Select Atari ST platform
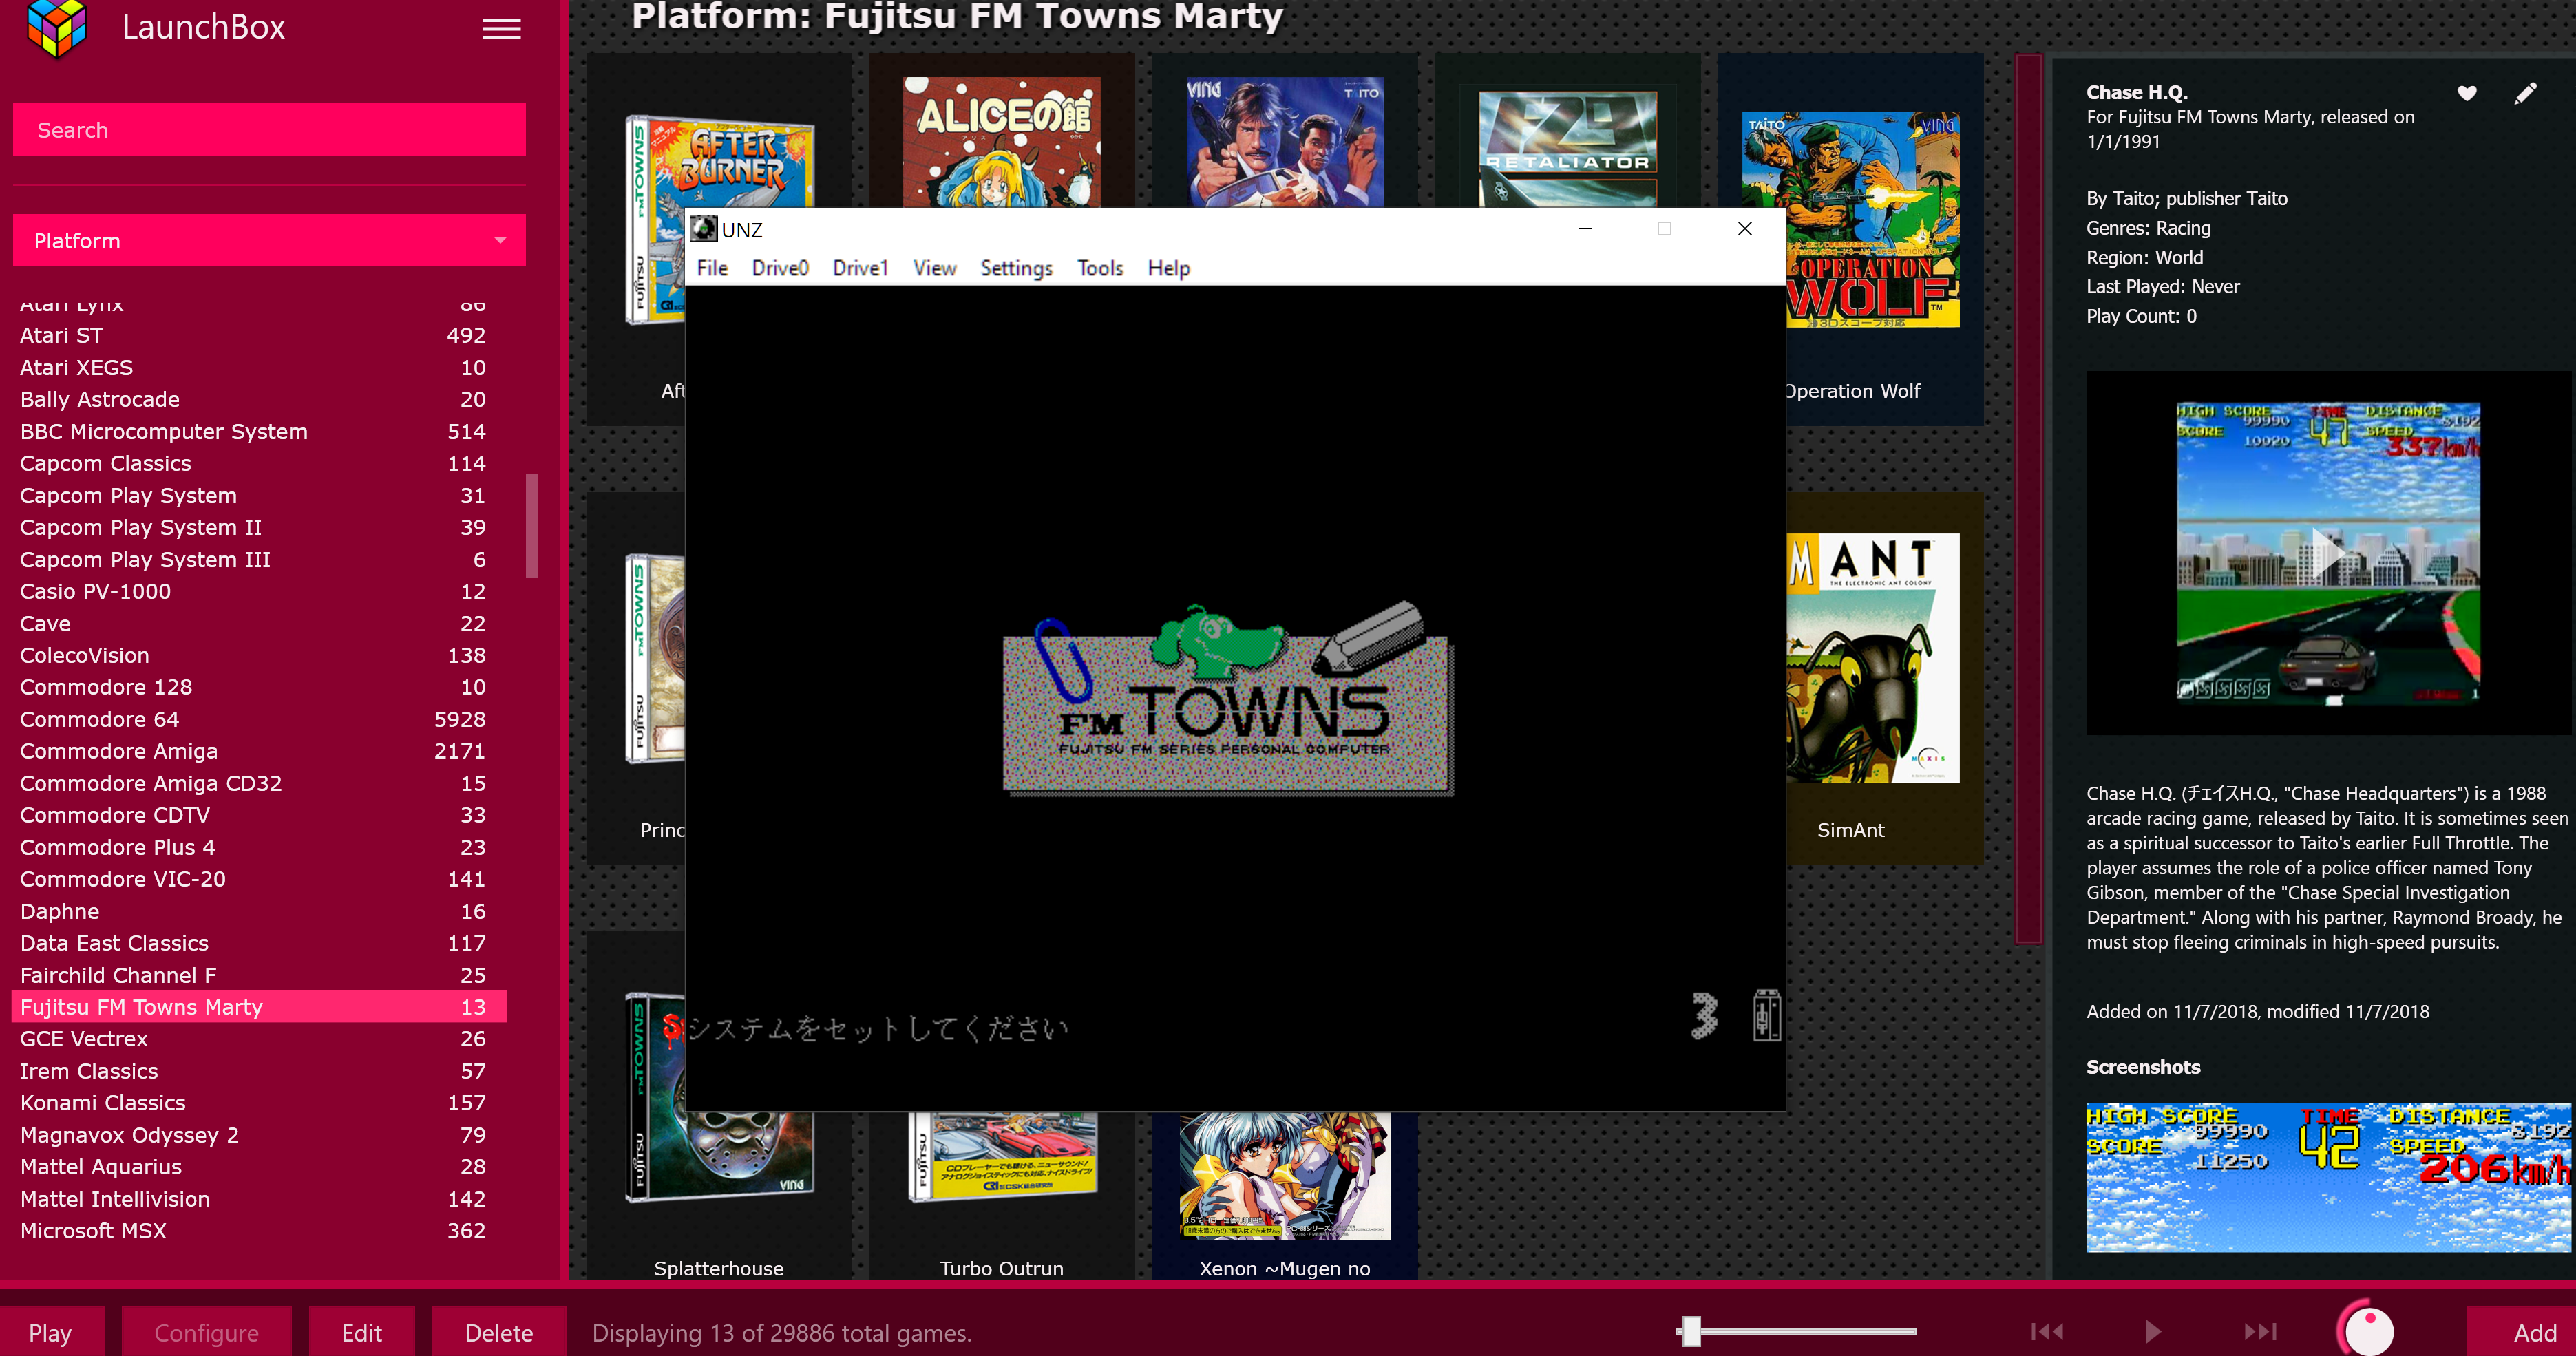Viewport: 2576px width, 1356px height. click(258, 335)
